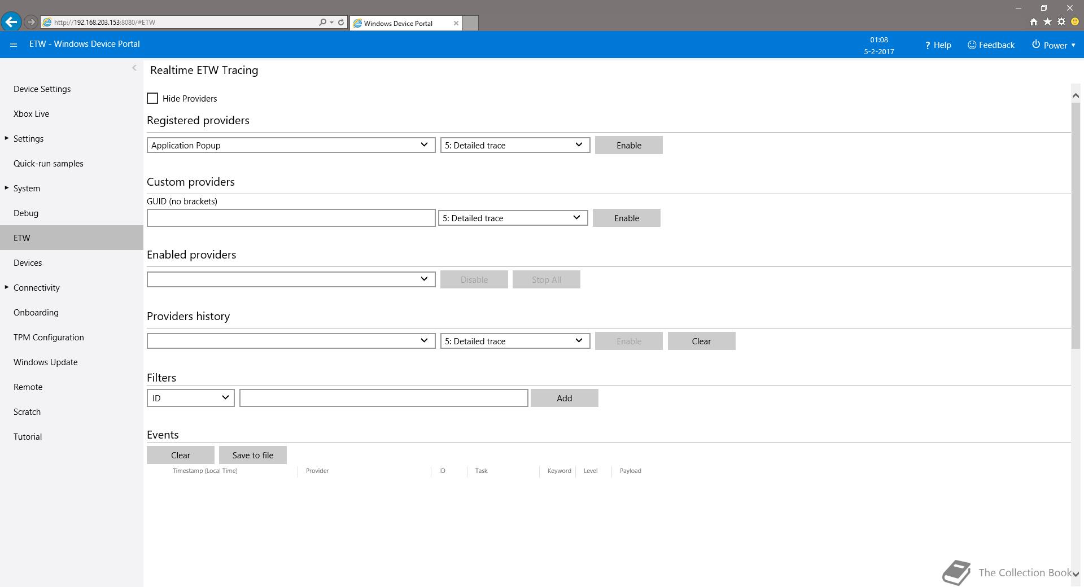The height and width of the screenshot is (587, 1084).
Task: Open the Onboarding page
Action: (72, 313)
